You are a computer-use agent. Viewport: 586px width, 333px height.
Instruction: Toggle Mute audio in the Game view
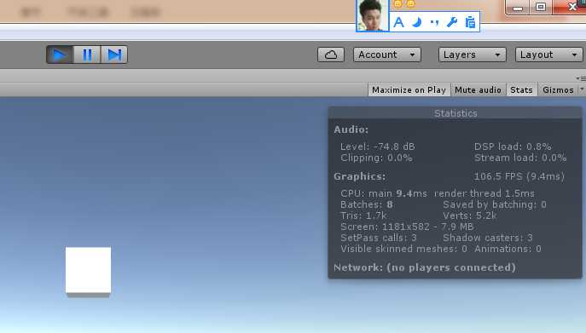coord(478,90)
